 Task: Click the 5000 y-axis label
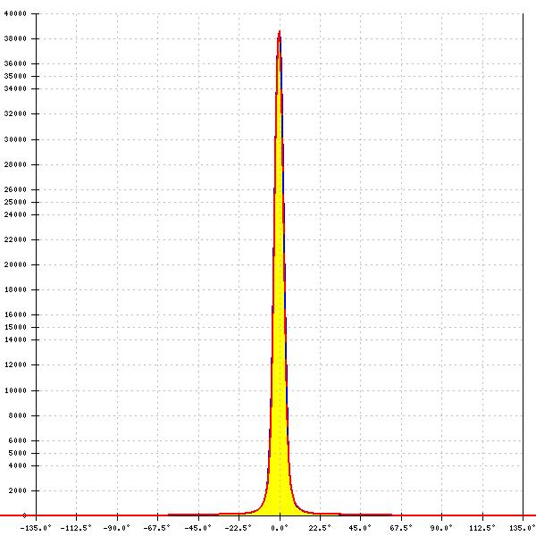18,453
